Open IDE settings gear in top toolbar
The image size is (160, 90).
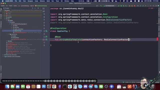tap(156, 6)
